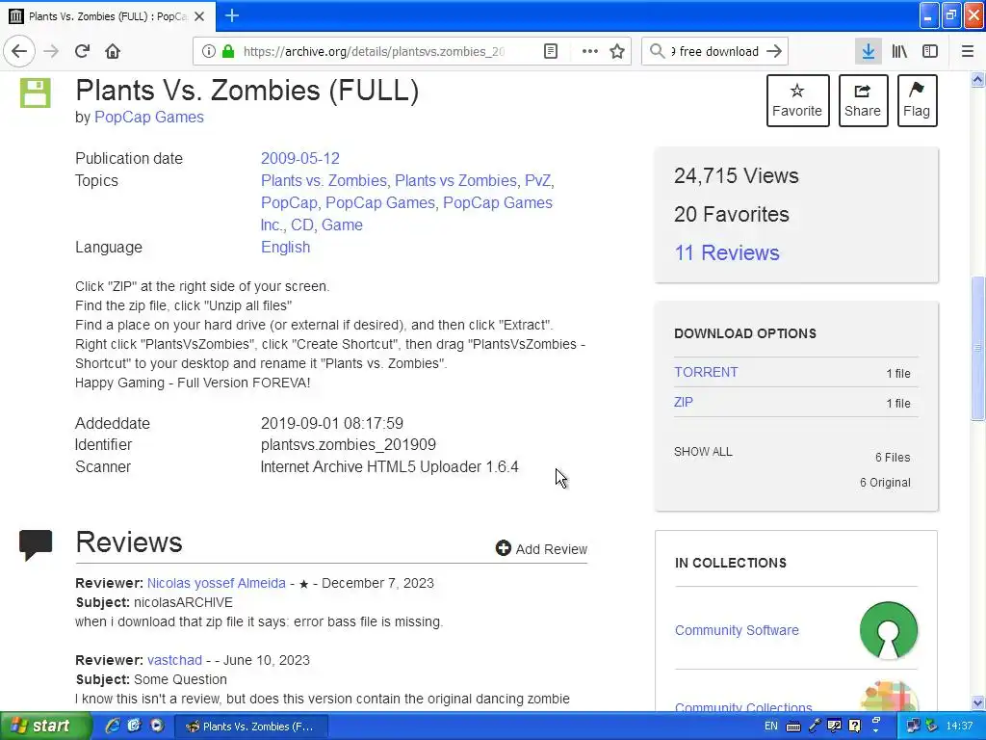Submit search with the arrow button

click(774, 51)
